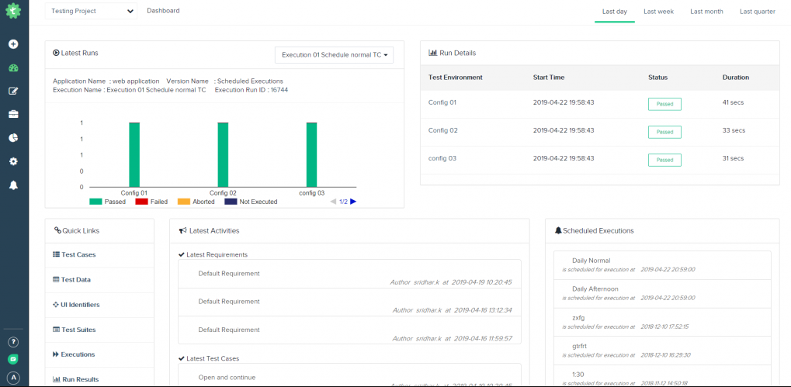791x387 pixels.
Task: Open the briefcase icon in sidebar
Action: click(x=14, y=114)
